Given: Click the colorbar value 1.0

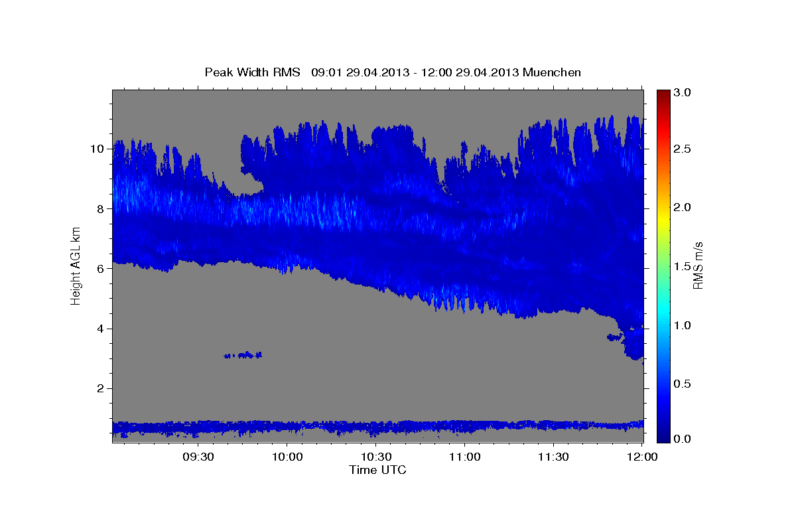Looking at the screenshot, I should click(683, 325).
